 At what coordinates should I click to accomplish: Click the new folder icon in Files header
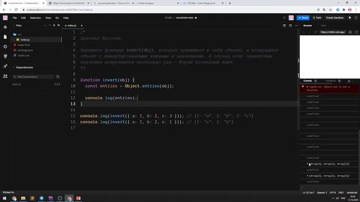click(x=58, y=25)
